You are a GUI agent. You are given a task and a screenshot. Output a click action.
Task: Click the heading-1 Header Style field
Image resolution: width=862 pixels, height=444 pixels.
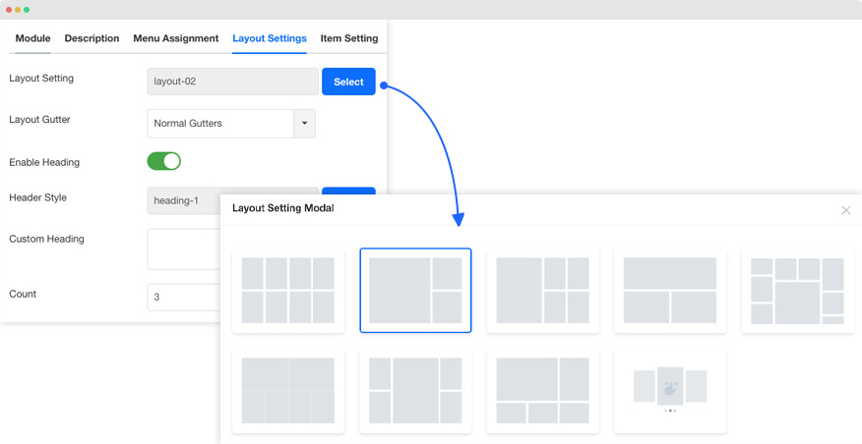coord(184,200)
